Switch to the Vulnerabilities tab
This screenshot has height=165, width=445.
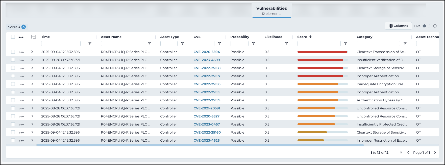(x=271, y=11)
